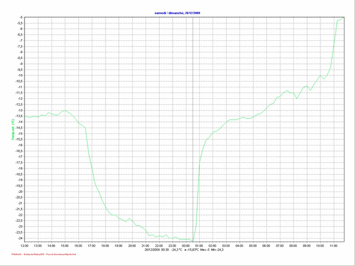
Task: Click the 11:00 label on the time axis
Action: coord(334,246)
